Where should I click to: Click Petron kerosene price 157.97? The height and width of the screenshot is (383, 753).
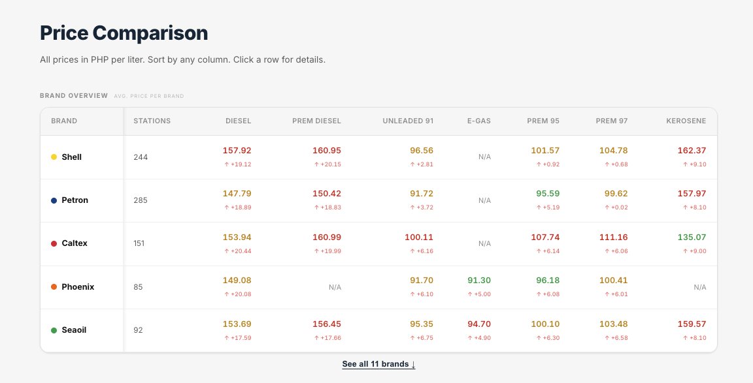[692, 194]
